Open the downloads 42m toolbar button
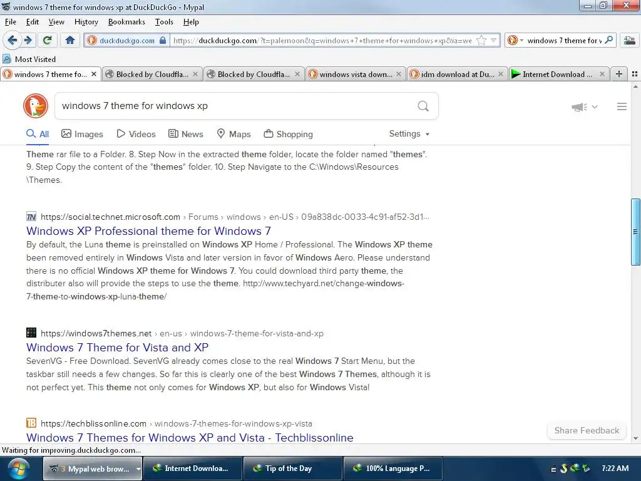This screenshot has height=481, width=641. click(x=629, y=40)
